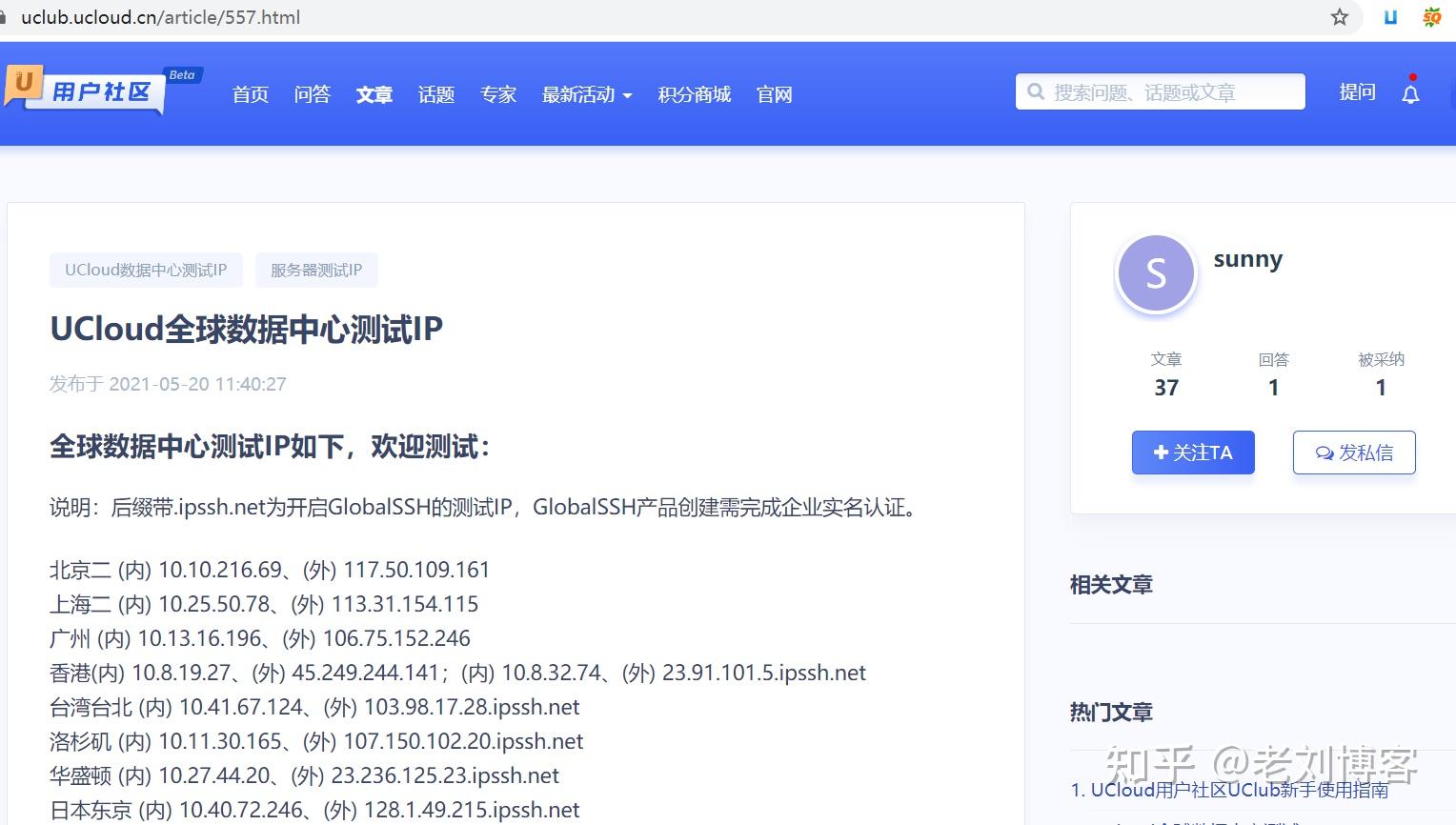Open the 文章 menu item

tap(374, 94)
